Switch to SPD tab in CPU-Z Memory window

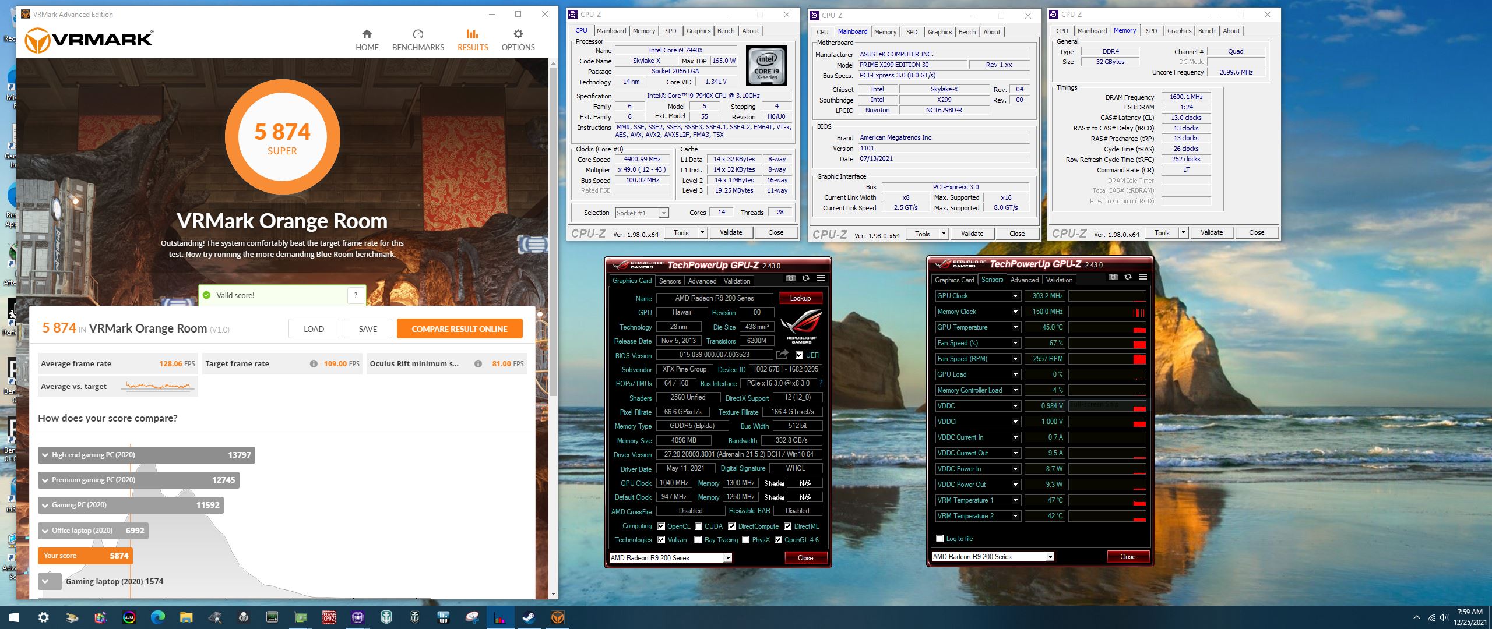coord(1151,31)
